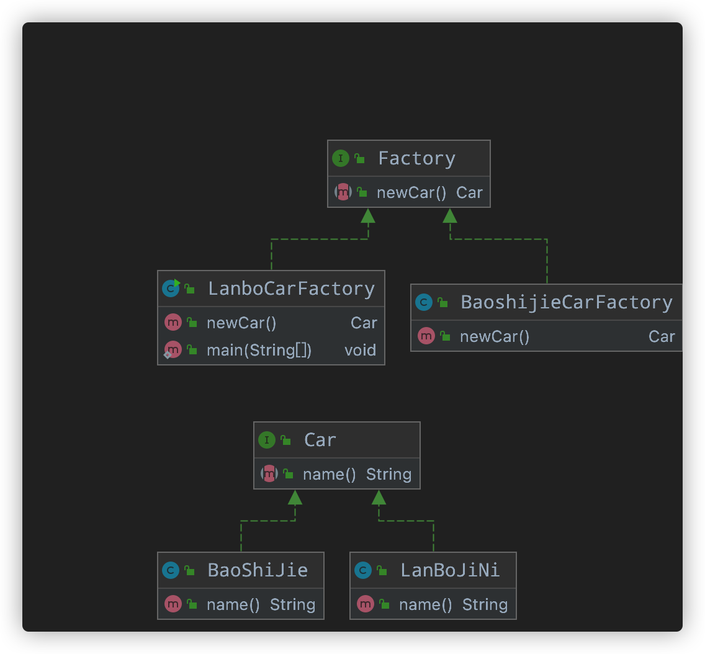Click the abstract method icon in Factory
705x654 pixels.
[x=343, y=192]
